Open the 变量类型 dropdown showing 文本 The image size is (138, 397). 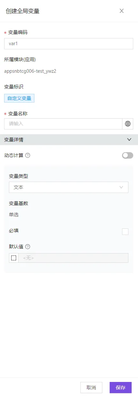69,187
